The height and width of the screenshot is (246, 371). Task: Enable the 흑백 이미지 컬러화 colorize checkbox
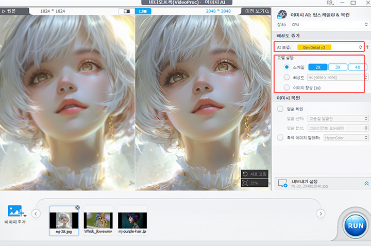click(x=280, y=137)
